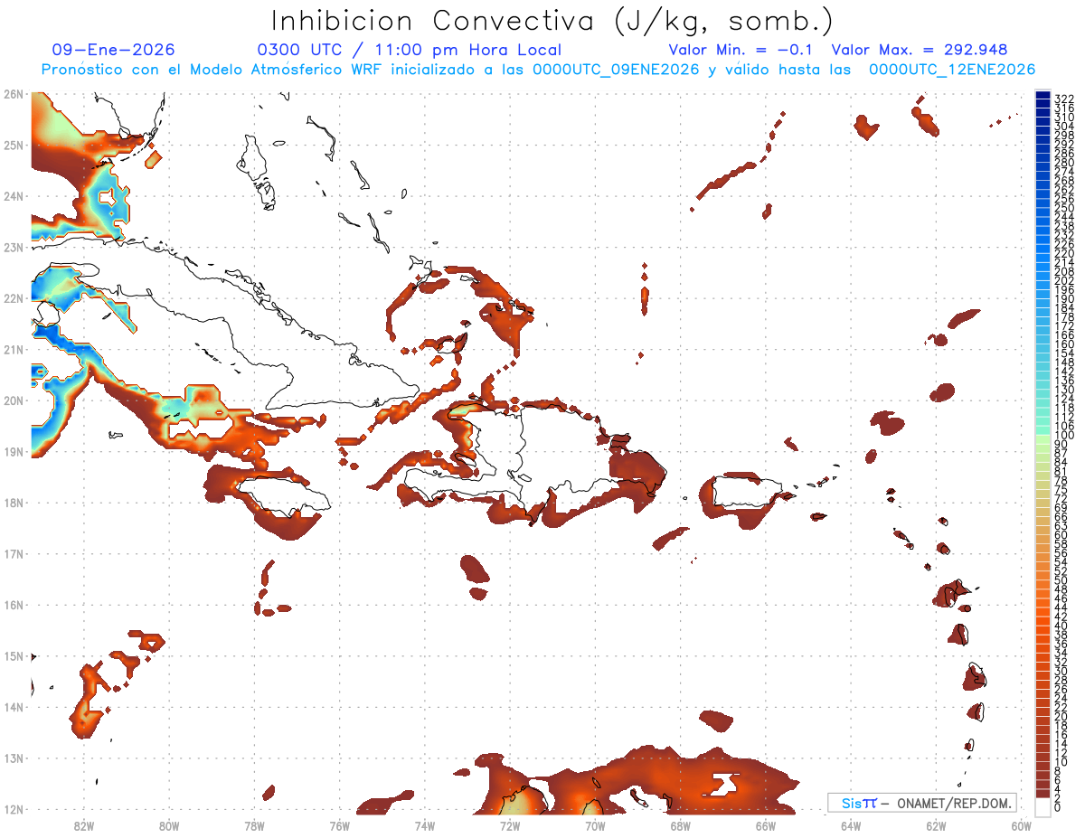Click the '66W' longitude label
This screenshot has height=838, width=1085.
pos(765,825)
